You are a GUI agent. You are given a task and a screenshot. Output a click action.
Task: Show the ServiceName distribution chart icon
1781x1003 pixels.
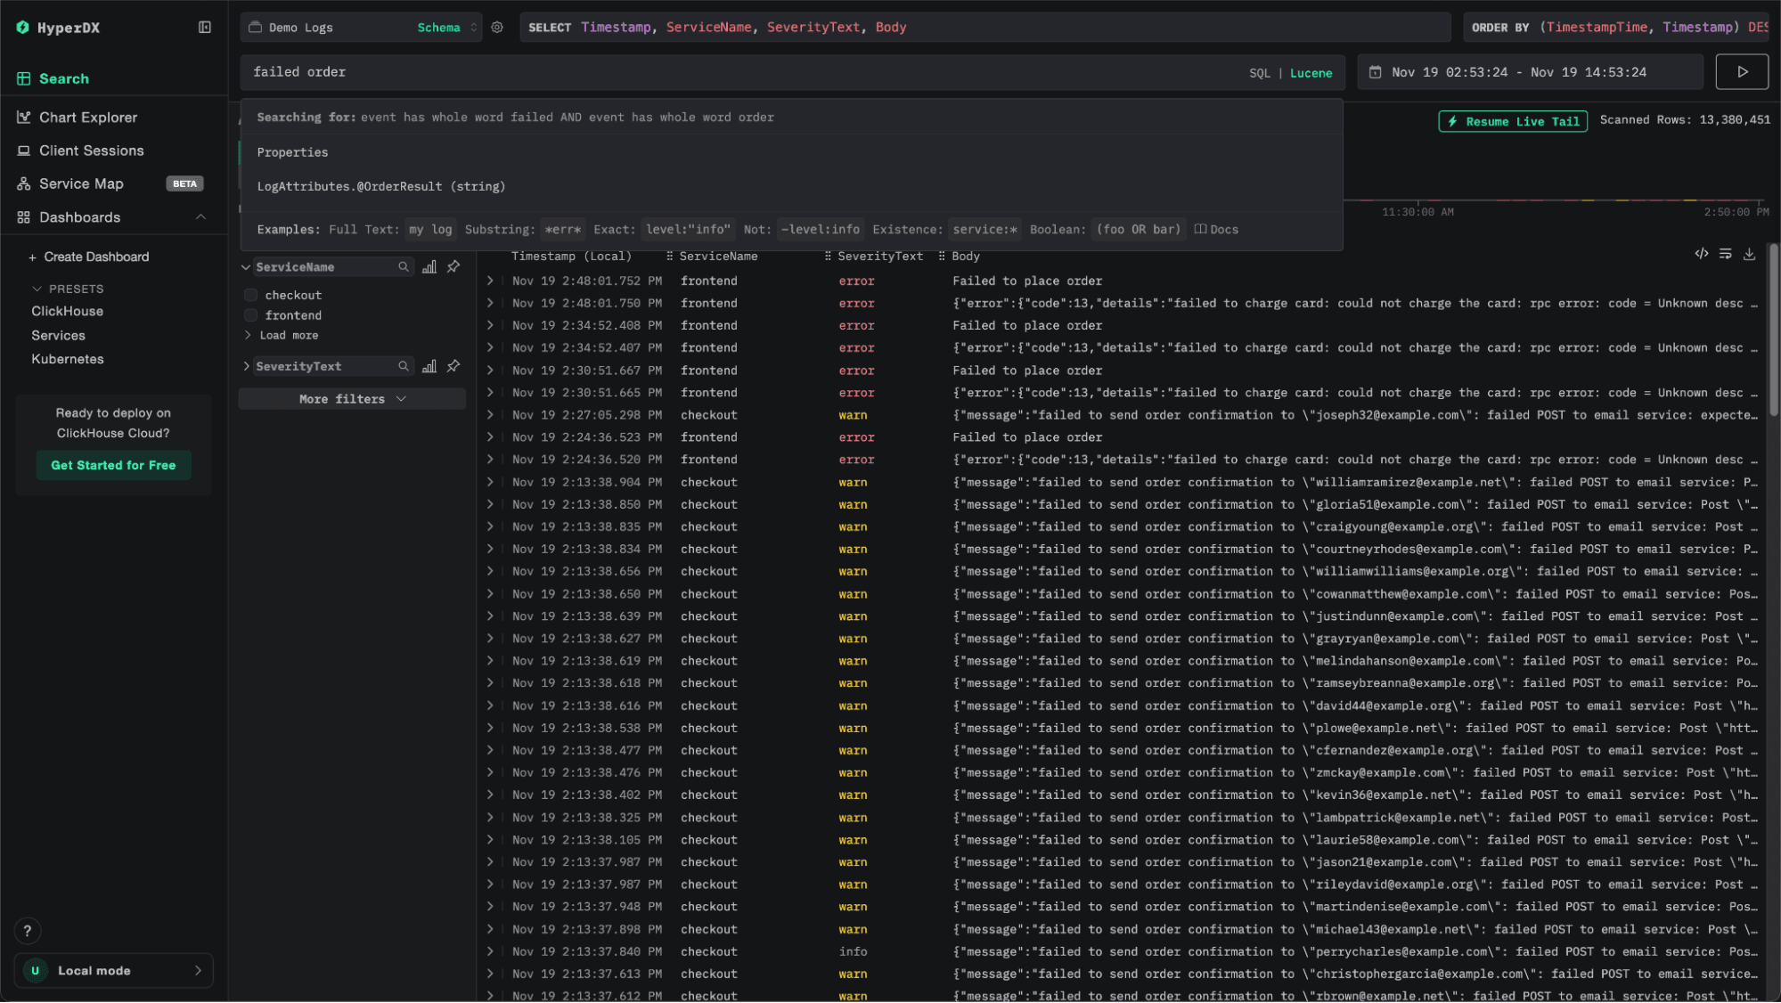tap(429, 267)
